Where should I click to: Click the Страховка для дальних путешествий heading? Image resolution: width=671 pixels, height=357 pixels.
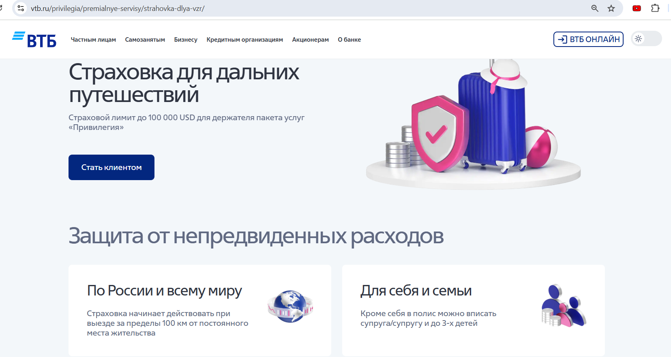pyautogui.click(x=184, y=83)
